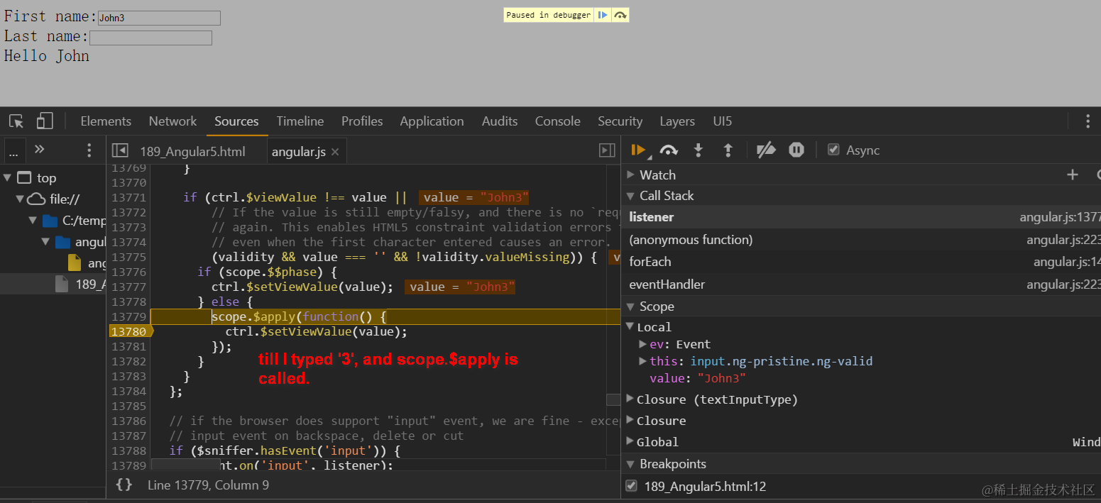Open the Elements panel tab
This screenshot has width=1101, height=503.
(x=106, y=121)
